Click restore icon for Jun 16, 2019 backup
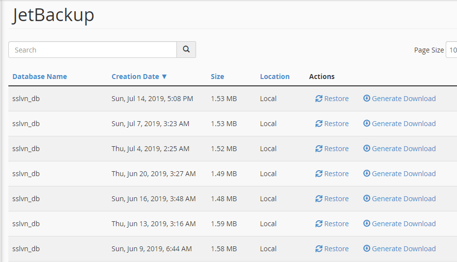The width and height of the screenshot is (457, 262). point(319,199)
